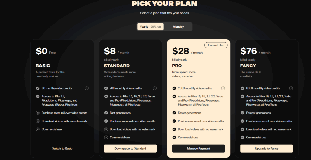Click info icon beside 6000 monthly video credits
The image size is (311, 160).
pos(291,88)
